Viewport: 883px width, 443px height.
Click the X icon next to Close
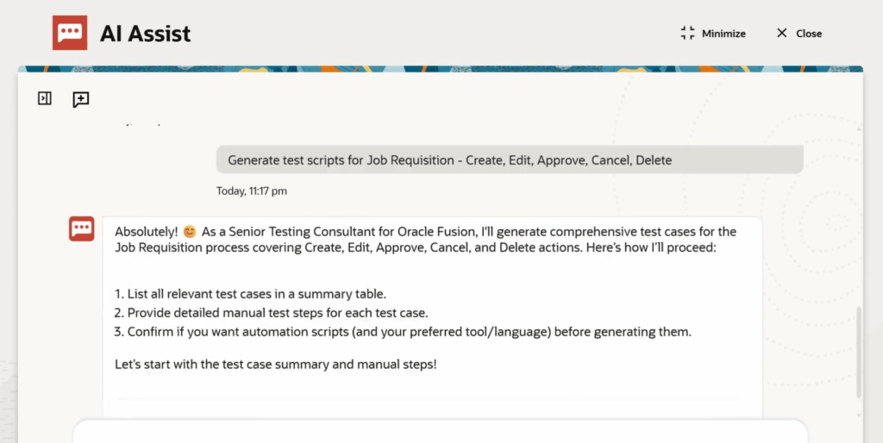(x=782, y=34)
